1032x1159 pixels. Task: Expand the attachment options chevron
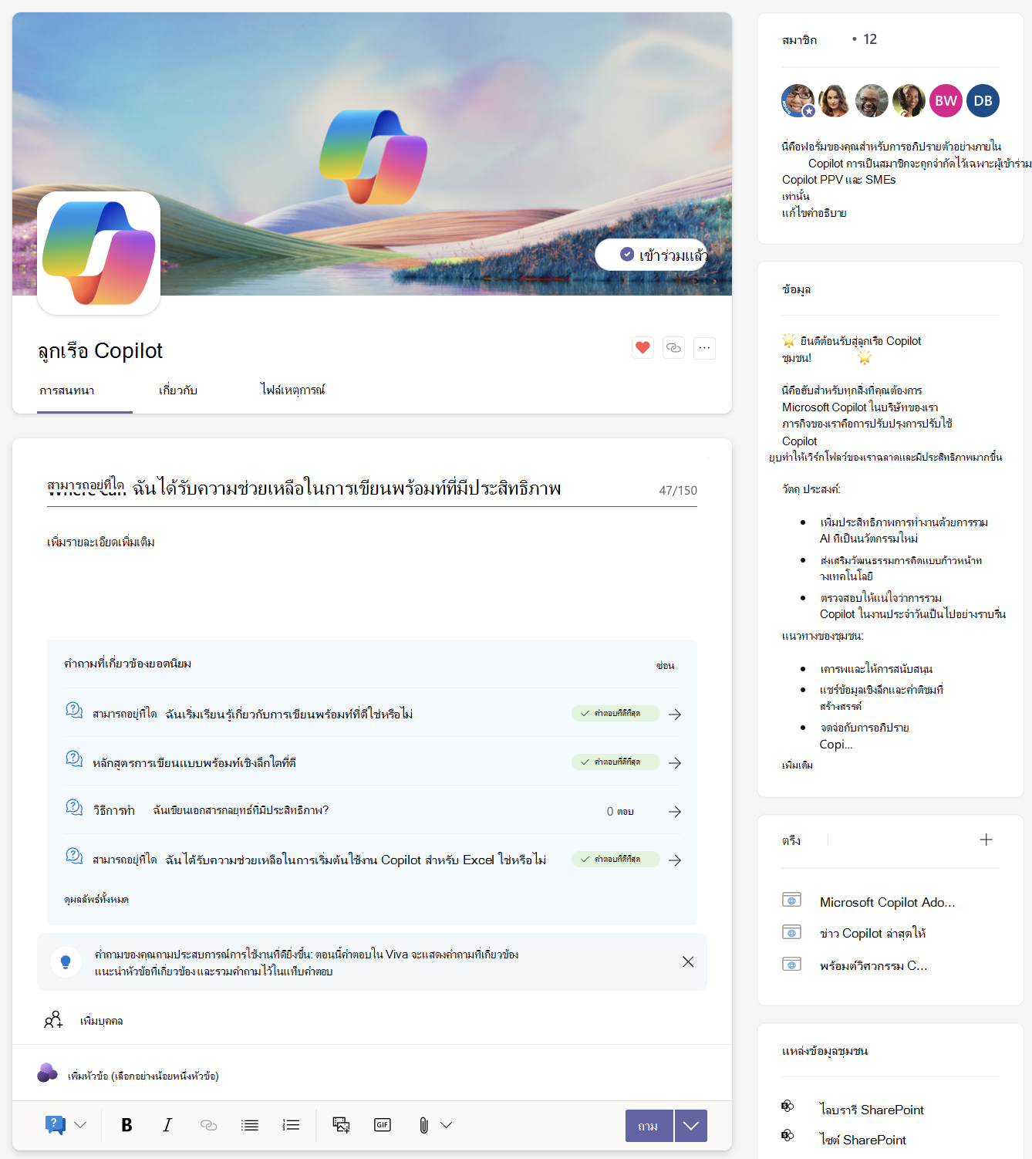click(x=446, y=1125)
